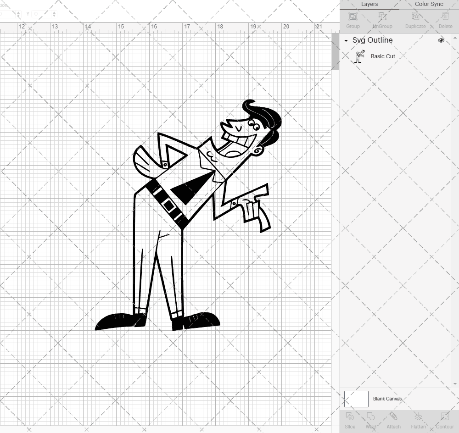Select the Svg Outline layer name
459x433 pixels.
372,40
